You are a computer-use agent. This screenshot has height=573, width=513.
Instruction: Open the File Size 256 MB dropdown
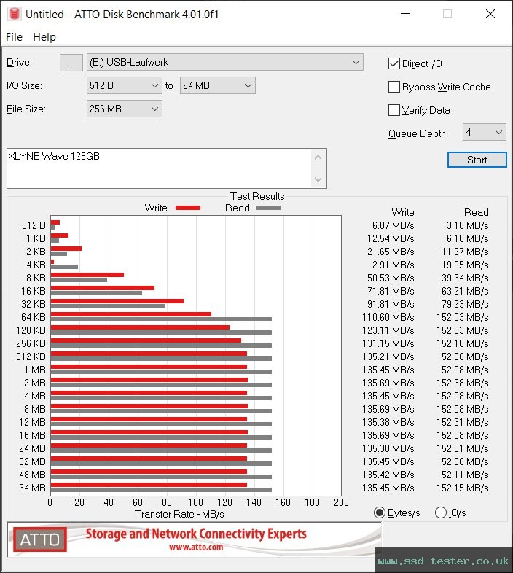point(124,109)
